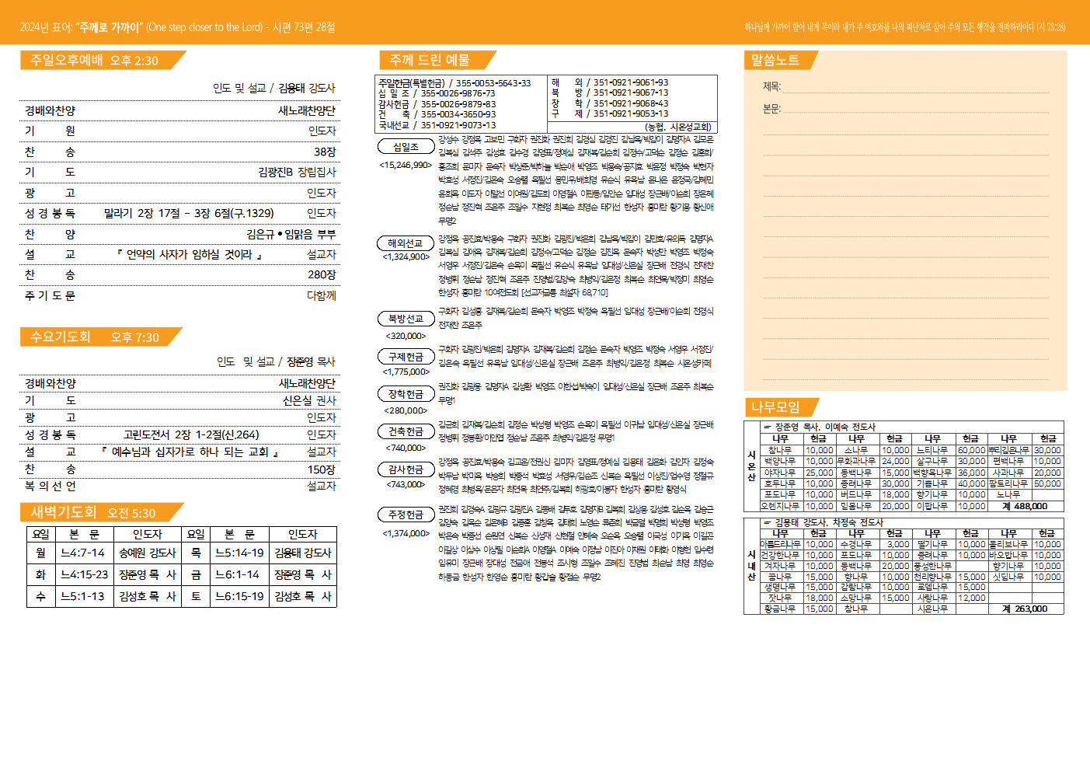Select the amount '<1,324,900>'

(406, 256)
